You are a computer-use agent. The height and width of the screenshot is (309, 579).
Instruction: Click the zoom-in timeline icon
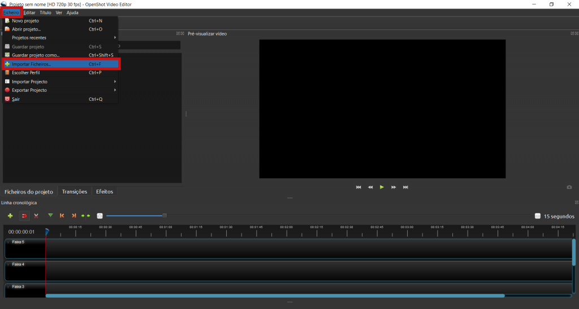[x=100, y=216]
